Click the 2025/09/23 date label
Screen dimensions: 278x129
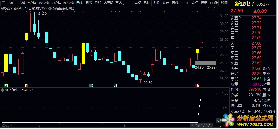point(202,125)
